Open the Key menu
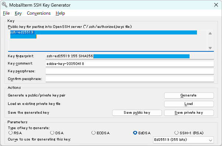Image resolution: width=222 pixels, height=146 pixels. [x=18, y=13]
